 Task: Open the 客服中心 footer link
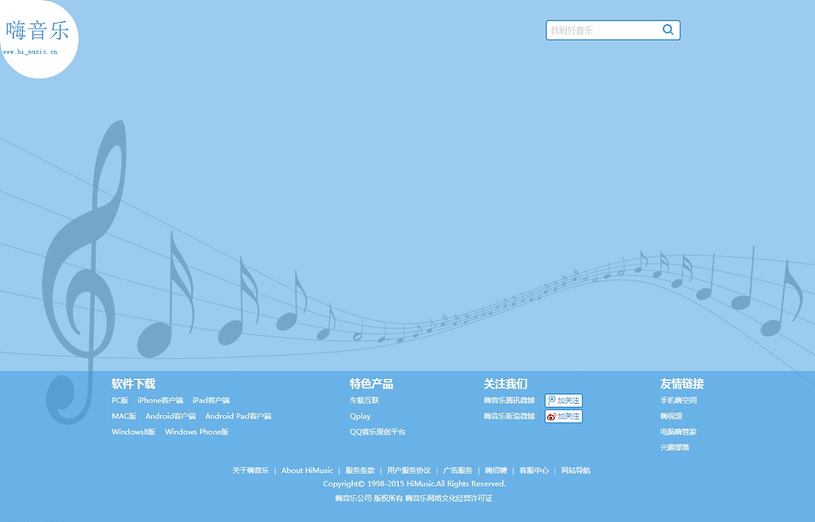pos(534,470)
